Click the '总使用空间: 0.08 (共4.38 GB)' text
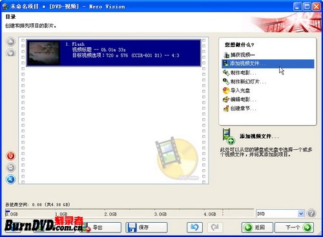Screen dimensions: 323x237 pyautogui.click(x=37, y=204)
